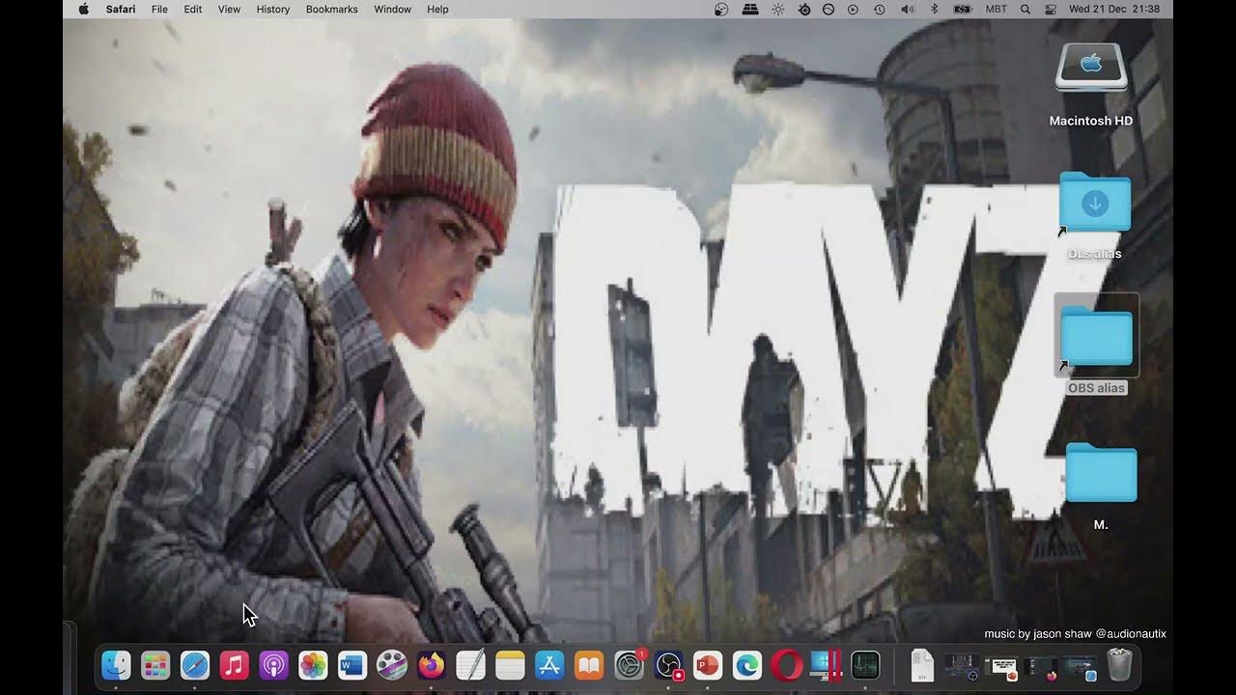
Task: Open the Opera browser in Dock
Action: [787, 665]
